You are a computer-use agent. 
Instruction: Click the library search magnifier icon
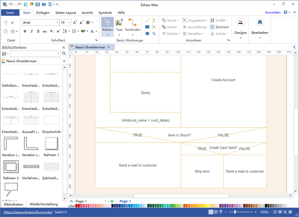(64, 54)
